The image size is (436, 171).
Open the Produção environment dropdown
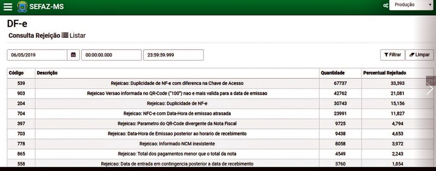click(412, 5)
